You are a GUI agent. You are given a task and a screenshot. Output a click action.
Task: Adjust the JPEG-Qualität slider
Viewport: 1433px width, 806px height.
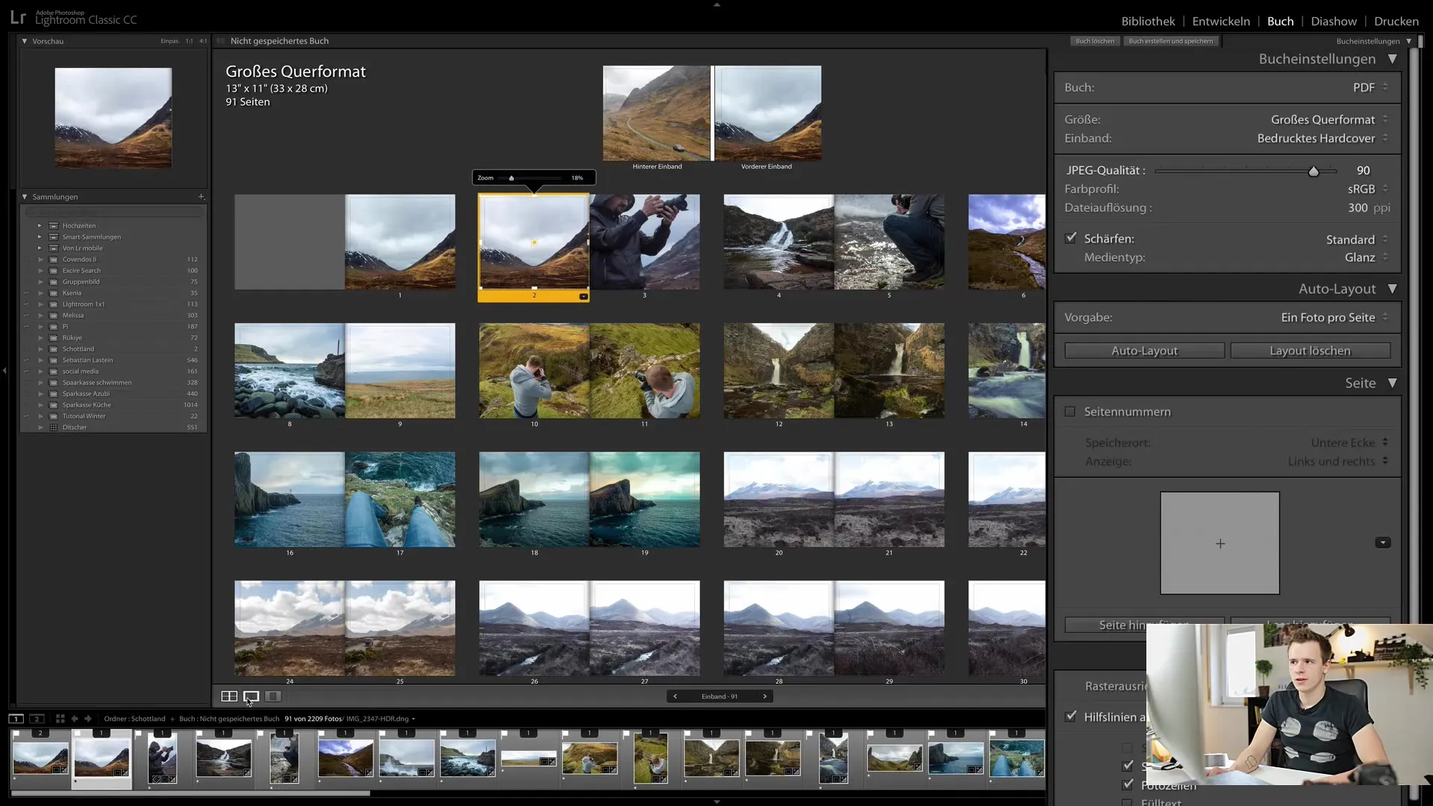(1313, 171)
